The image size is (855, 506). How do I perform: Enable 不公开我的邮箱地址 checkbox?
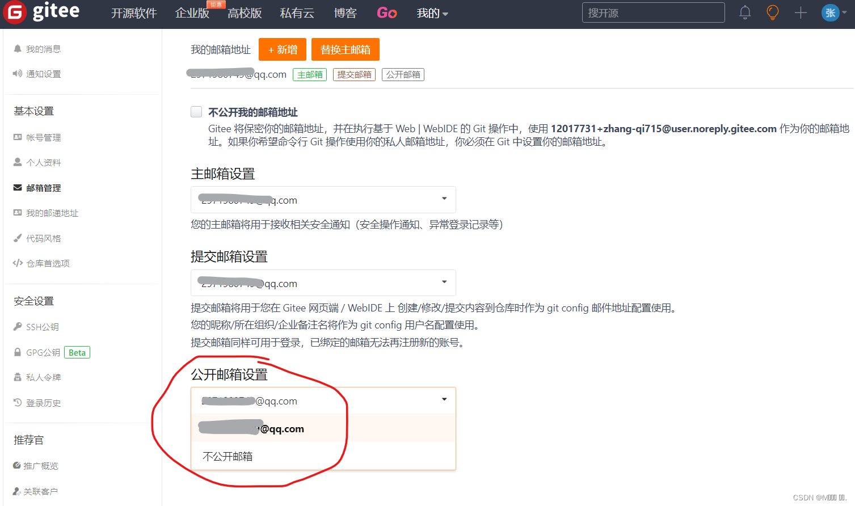point(196,112)
